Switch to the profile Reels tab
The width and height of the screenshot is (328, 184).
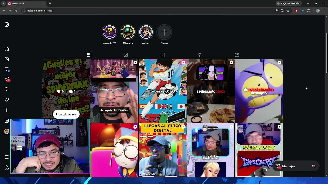click(126, 55)
